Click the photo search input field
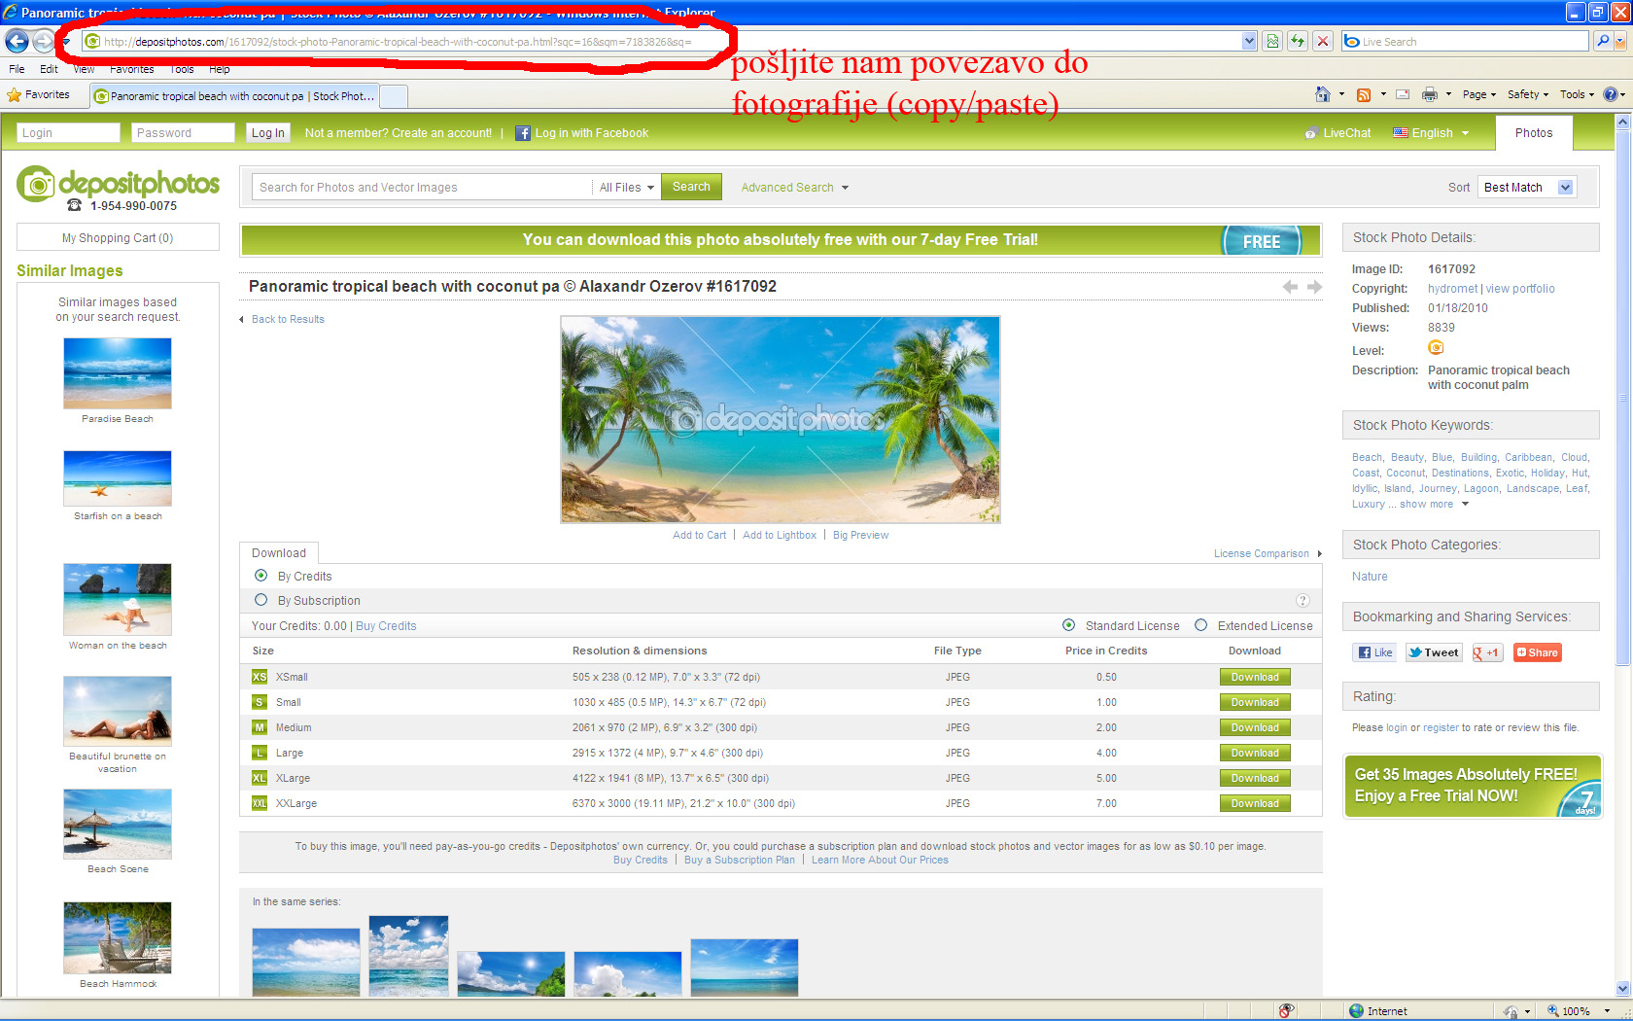The height and width of the screenshot is (1021, 1633). (422, 188)
